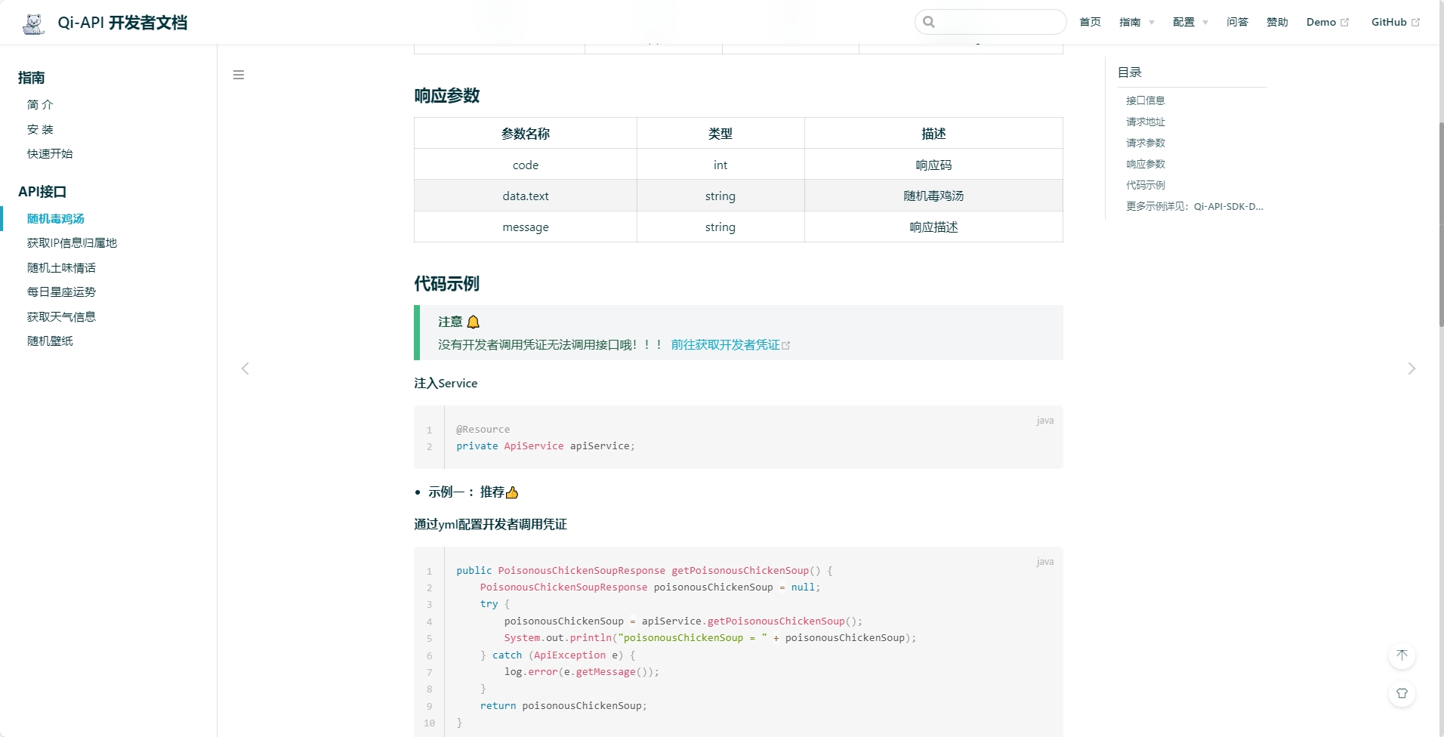This screenshot has width=1444, height=737.
Task: Open sidebar item 获取IP信息归属地
Action: [x=72, y=242]
